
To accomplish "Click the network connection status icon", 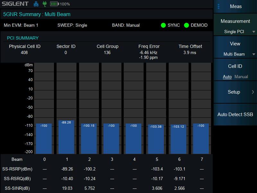I will point(36,4).
